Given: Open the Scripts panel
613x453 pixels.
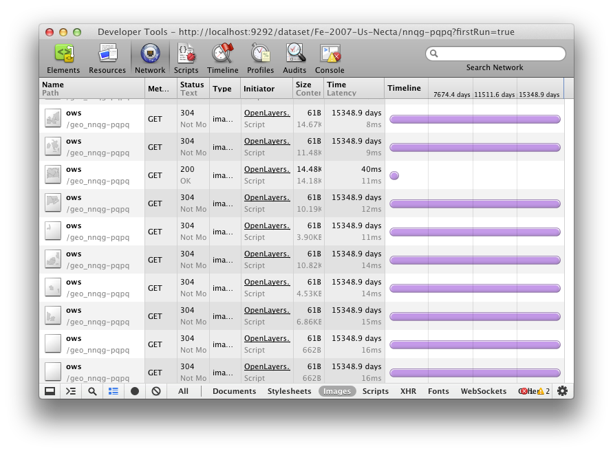Looking at the screenshot, I should [186, 58].
